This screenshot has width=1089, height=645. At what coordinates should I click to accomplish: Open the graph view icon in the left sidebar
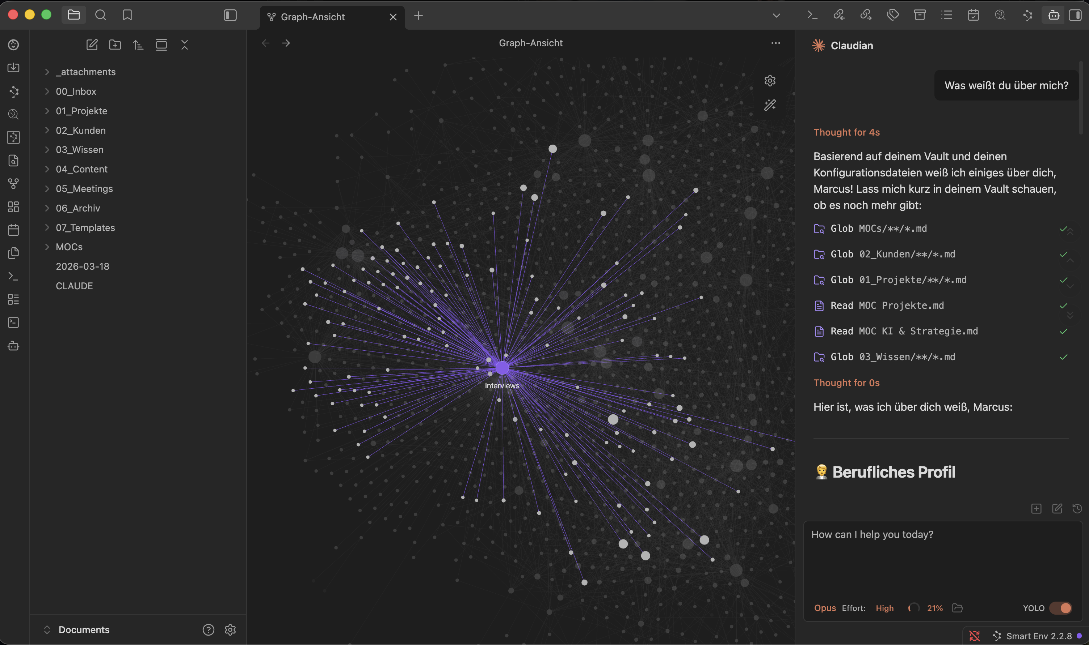pos(13,183)
